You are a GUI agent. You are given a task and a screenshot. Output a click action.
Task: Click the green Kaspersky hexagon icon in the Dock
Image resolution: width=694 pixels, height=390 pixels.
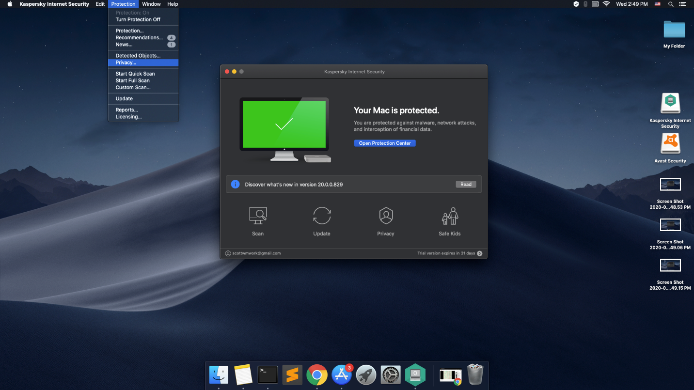pos(415,375)
